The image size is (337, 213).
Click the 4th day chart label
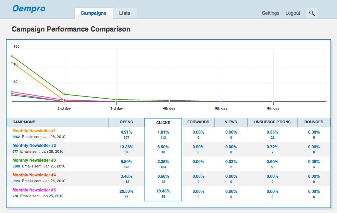(x=169, y=109)
